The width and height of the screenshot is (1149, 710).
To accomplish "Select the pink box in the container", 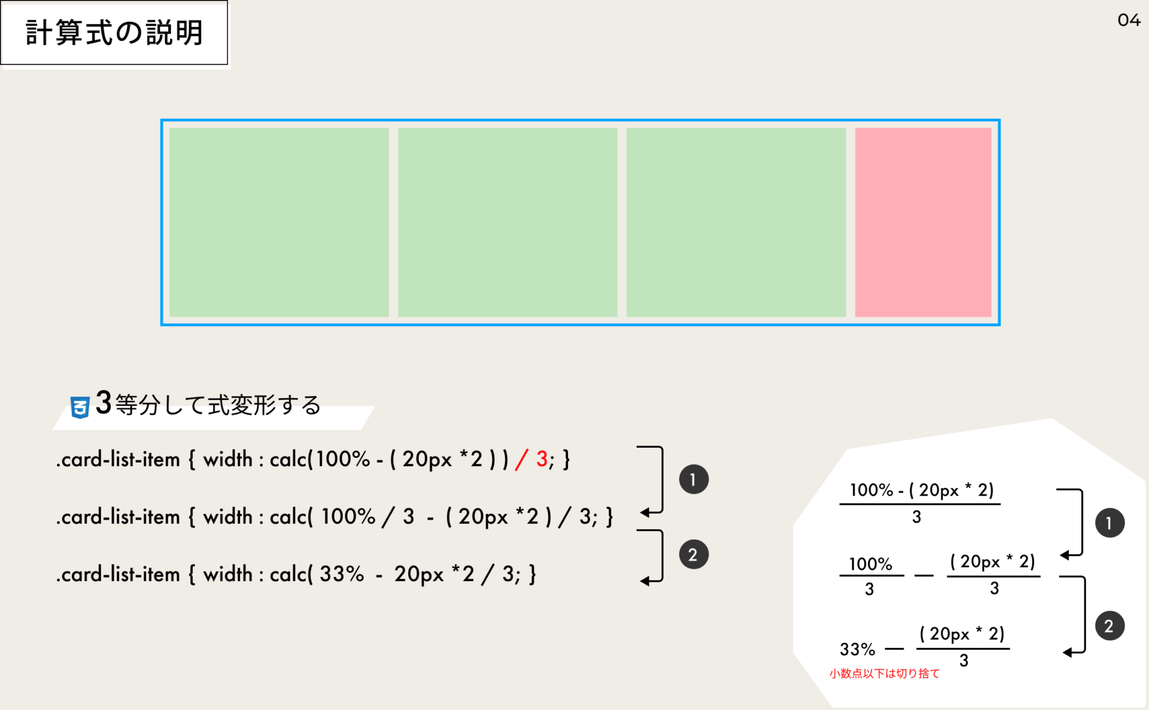I will click(x=923, y=222).
